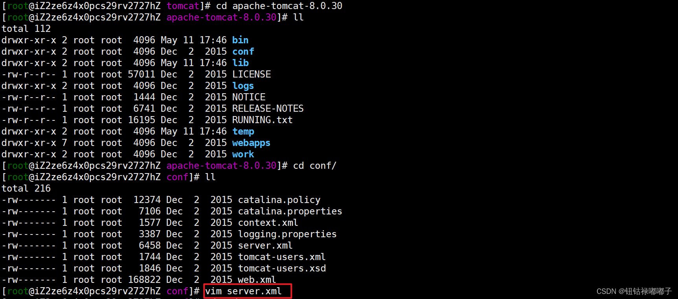Click the 'work' directory name

(243, 154)
